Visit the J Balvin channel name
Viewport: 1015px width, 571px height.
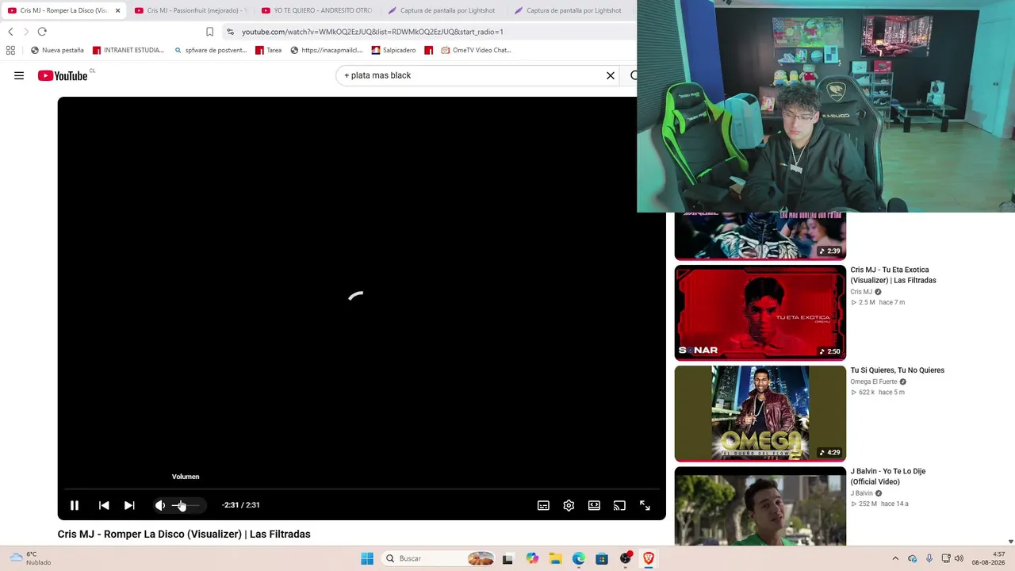(x=862, y=493)
